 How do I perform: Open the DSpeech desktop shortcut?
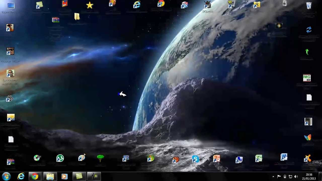(x=208, y=5)
